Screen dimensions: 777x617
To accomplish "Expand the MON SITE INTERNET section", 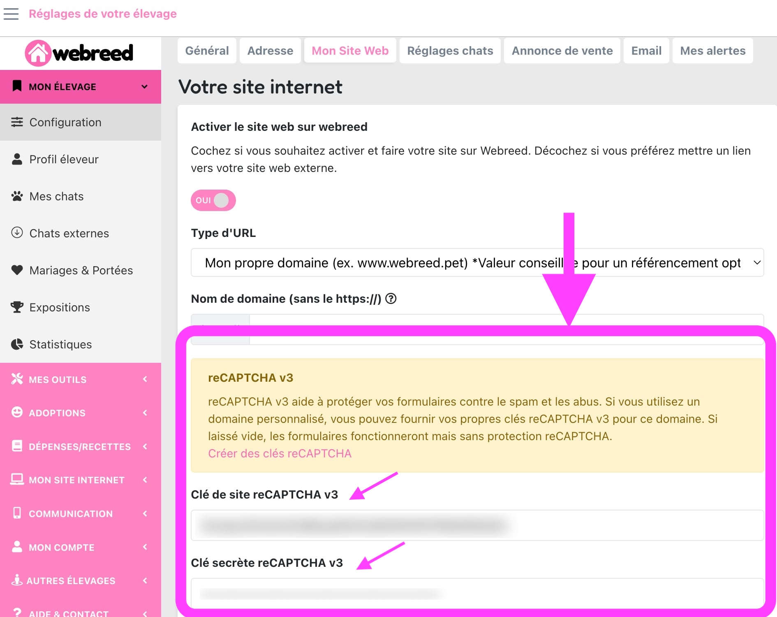I will 80,480.
